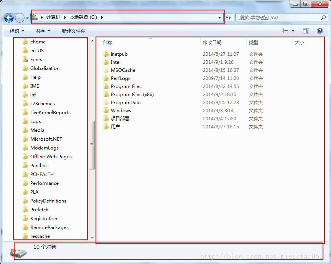Image resolution: width=331 pixels, height=264 pixels.
Task: Select 本地磁盘 (C:) breadcrumb segment
Action: tap(83, 17)
